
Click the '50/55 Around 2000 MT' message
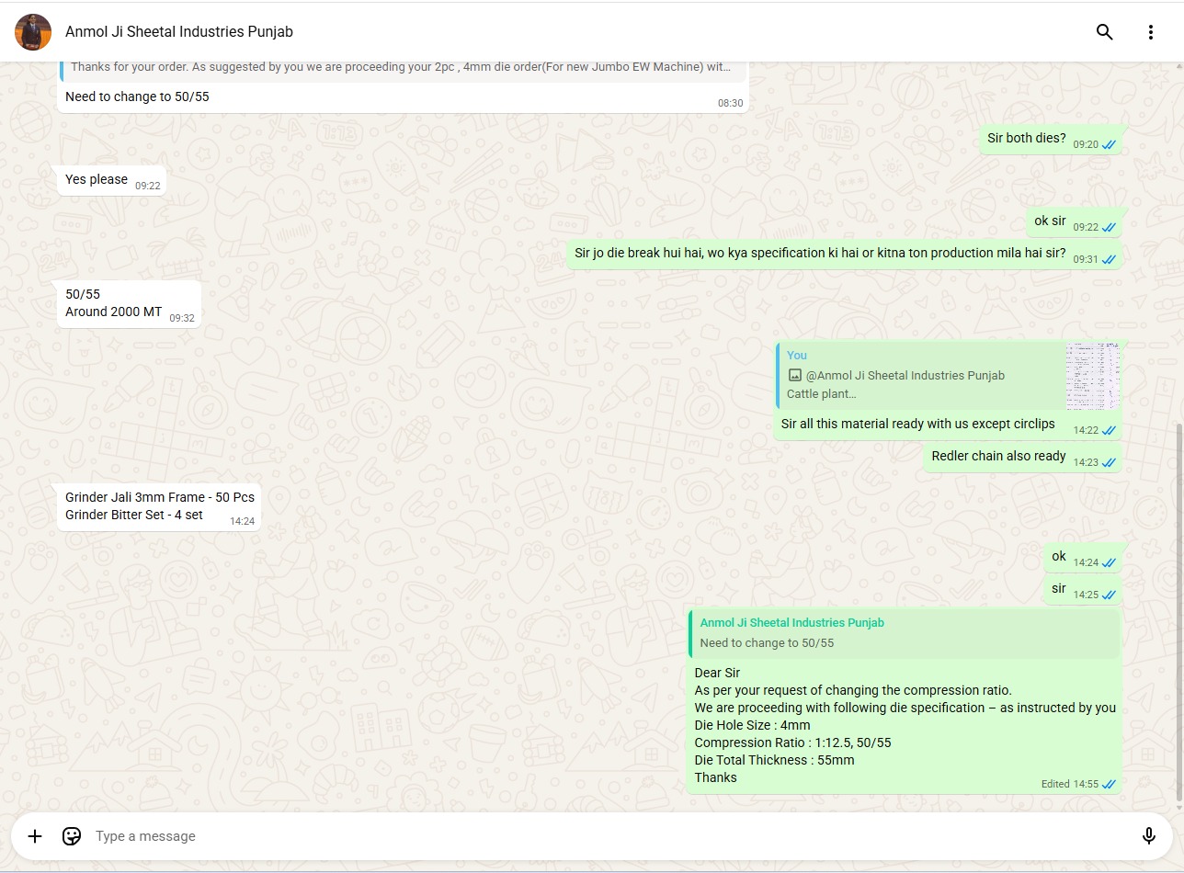tap(113, 303)
